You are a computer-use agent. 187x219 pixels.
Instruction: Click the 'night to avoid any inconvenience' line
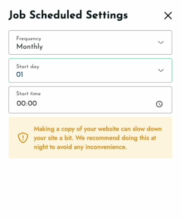(x=80, y=147)
